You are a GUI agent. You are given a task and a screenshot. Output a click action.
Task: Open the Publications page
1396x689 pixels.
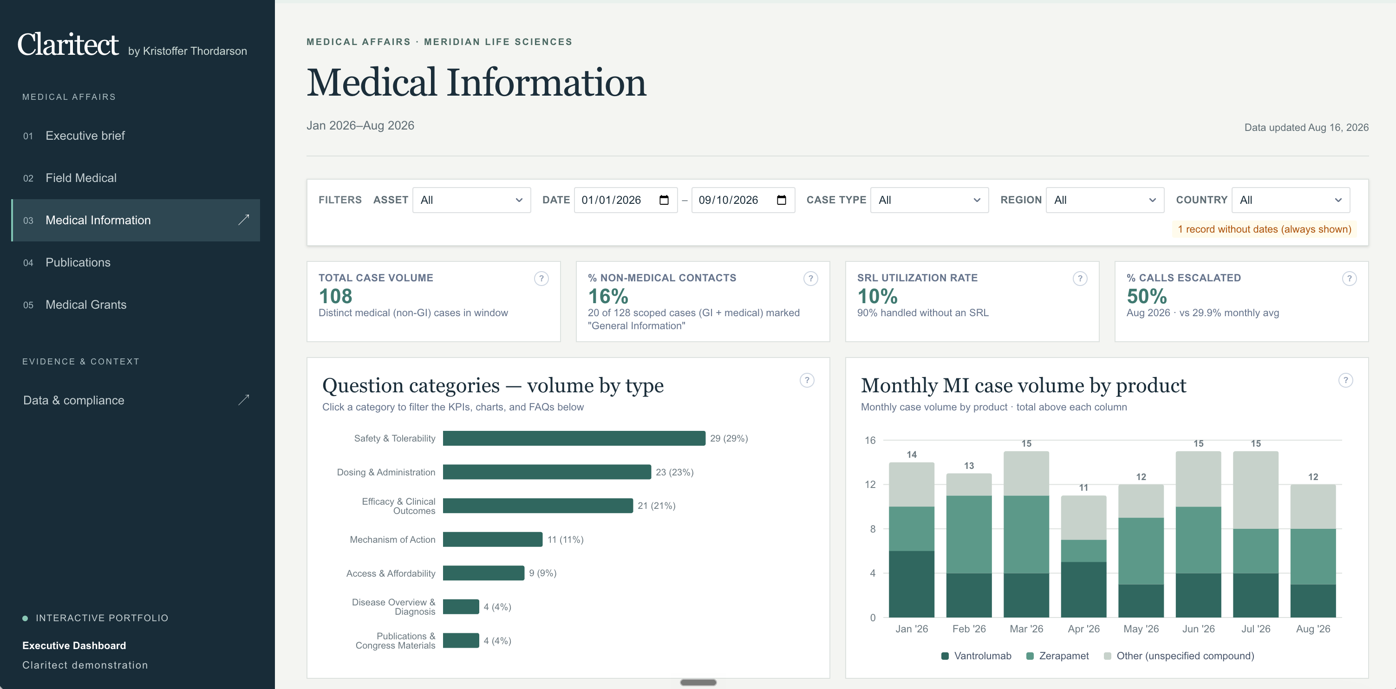coord(136,262)
